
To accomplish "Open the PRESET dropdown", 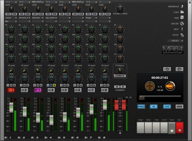I will click(x=175, y=41).
